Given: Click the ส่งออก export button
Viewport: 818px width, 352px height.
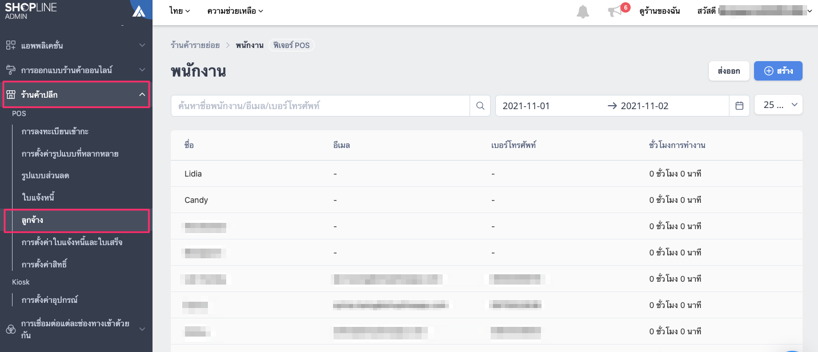Looking at the screenshot, I should click(x=729, y=71).
